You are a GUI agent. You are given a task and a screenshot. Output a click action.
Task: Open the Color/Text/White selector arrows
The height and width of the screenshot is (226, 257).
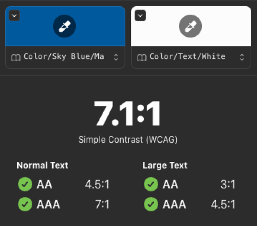tap(242, 57)
